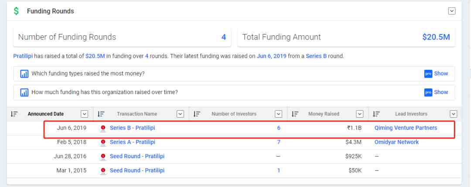
Task: Collapse the Funding Rounds section
Action: coord(452,11)
